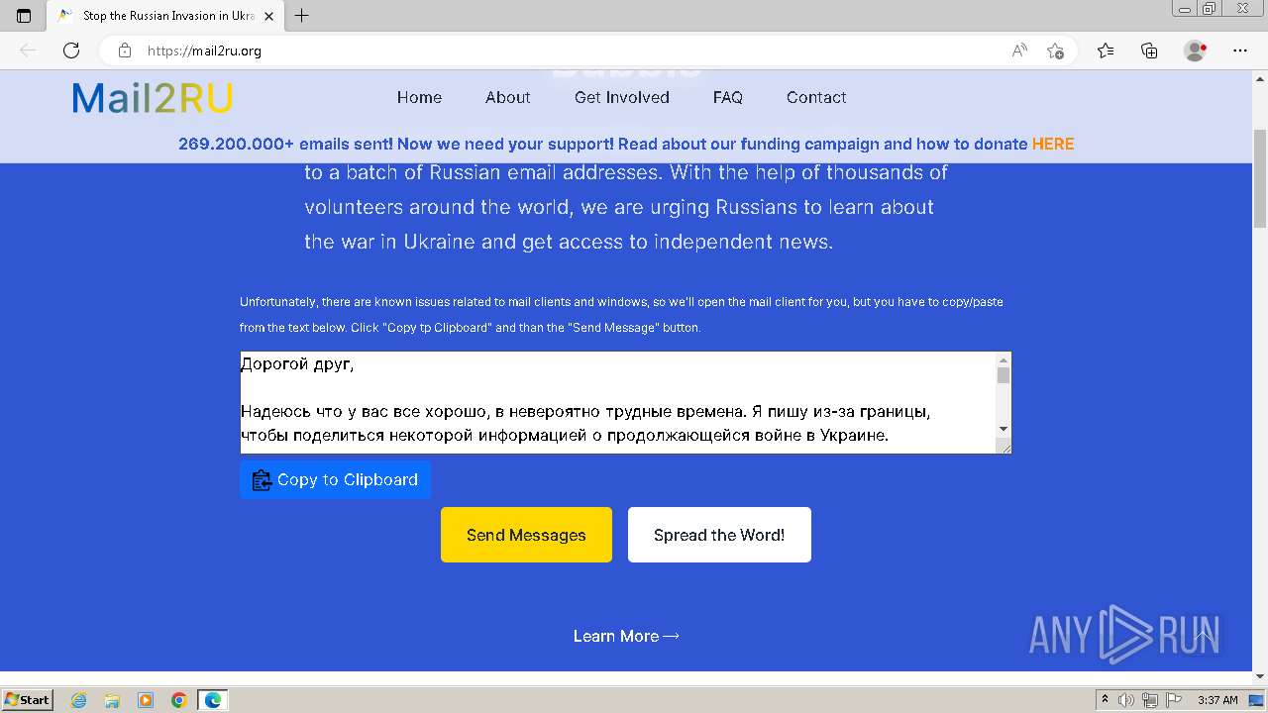Open the Home menu item
This screenshot has width=1268, height=713.
[x=419, y=97]
